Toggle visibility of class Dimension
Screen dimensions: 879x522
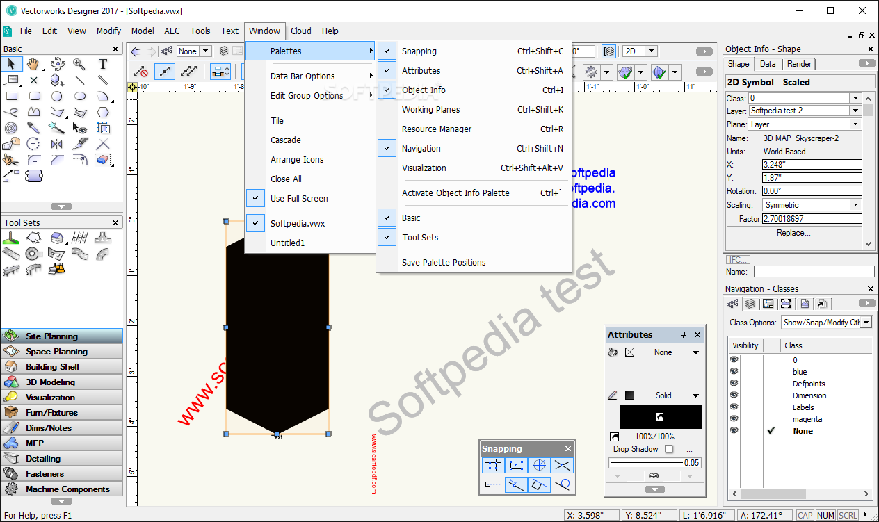(734, 395)
